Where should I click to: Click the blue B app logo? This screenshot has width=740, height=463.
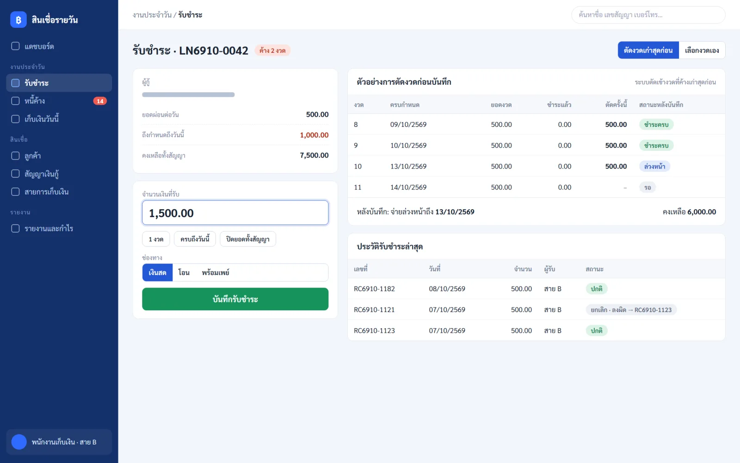click(18, 19)
